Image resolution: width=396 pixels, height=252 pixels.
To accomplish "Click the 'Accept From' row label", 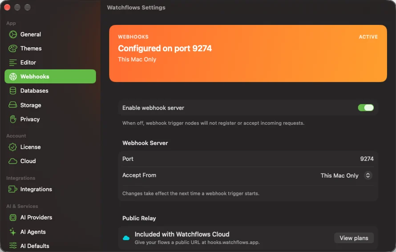I will pyautogui.click(x=139, y=175).
